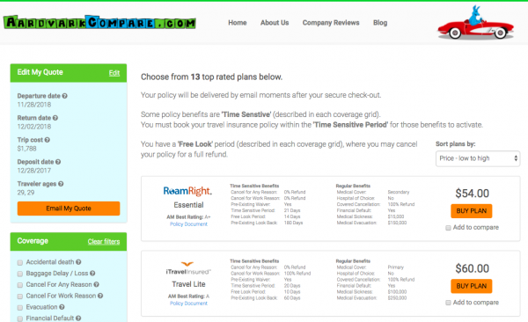The image size is (528, 322).
Task: Click Clear filters in Coverage panel
Action: (104, 241)
